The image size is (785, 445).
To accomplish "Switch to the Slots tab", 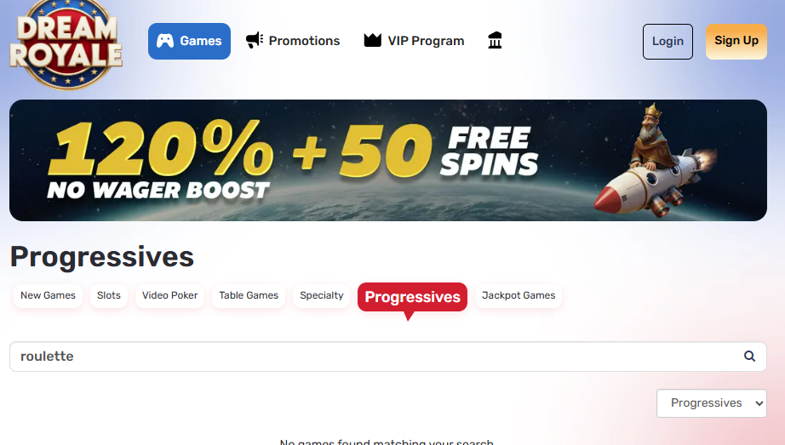I will tap(109, 295).
